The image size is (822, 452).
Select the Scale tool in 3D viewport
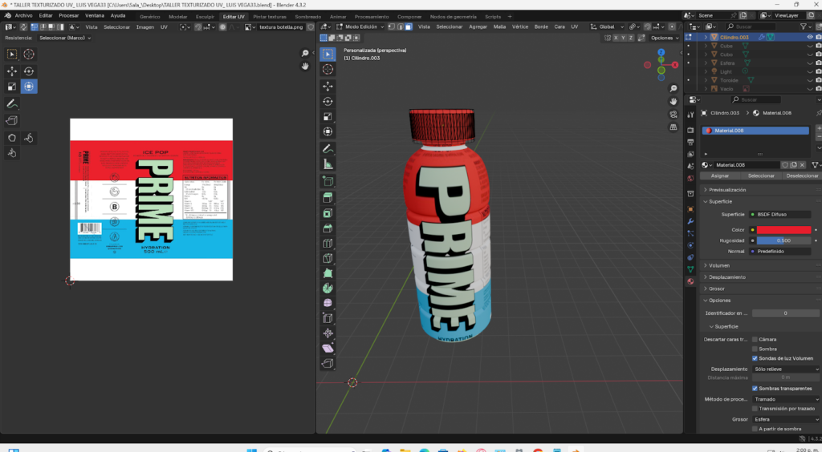coord(328,117)
